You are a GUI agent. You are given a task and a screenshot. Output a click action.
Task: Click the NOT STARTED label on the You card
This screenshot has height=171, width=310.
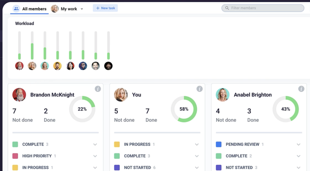pyautogui.click(x=137, y=167)
